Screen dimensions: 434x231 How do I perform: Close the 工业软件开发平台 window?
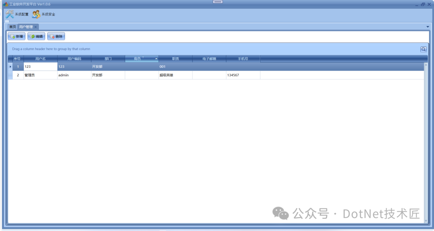(429, 4)
